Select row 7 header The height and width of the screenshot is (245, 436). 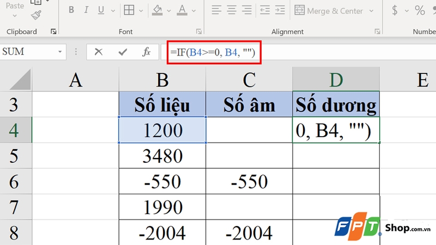tap(16, 207)
